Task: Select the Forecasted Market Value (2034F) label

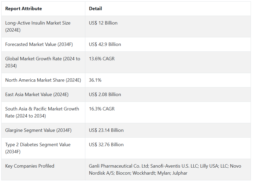Action: 39,44
